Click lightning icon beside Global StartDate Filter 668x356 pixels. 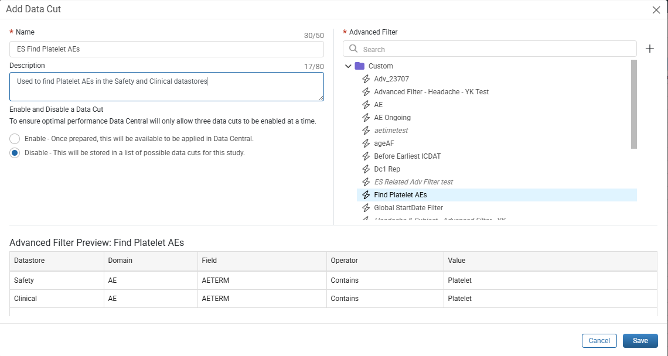(x=366, y=207)
